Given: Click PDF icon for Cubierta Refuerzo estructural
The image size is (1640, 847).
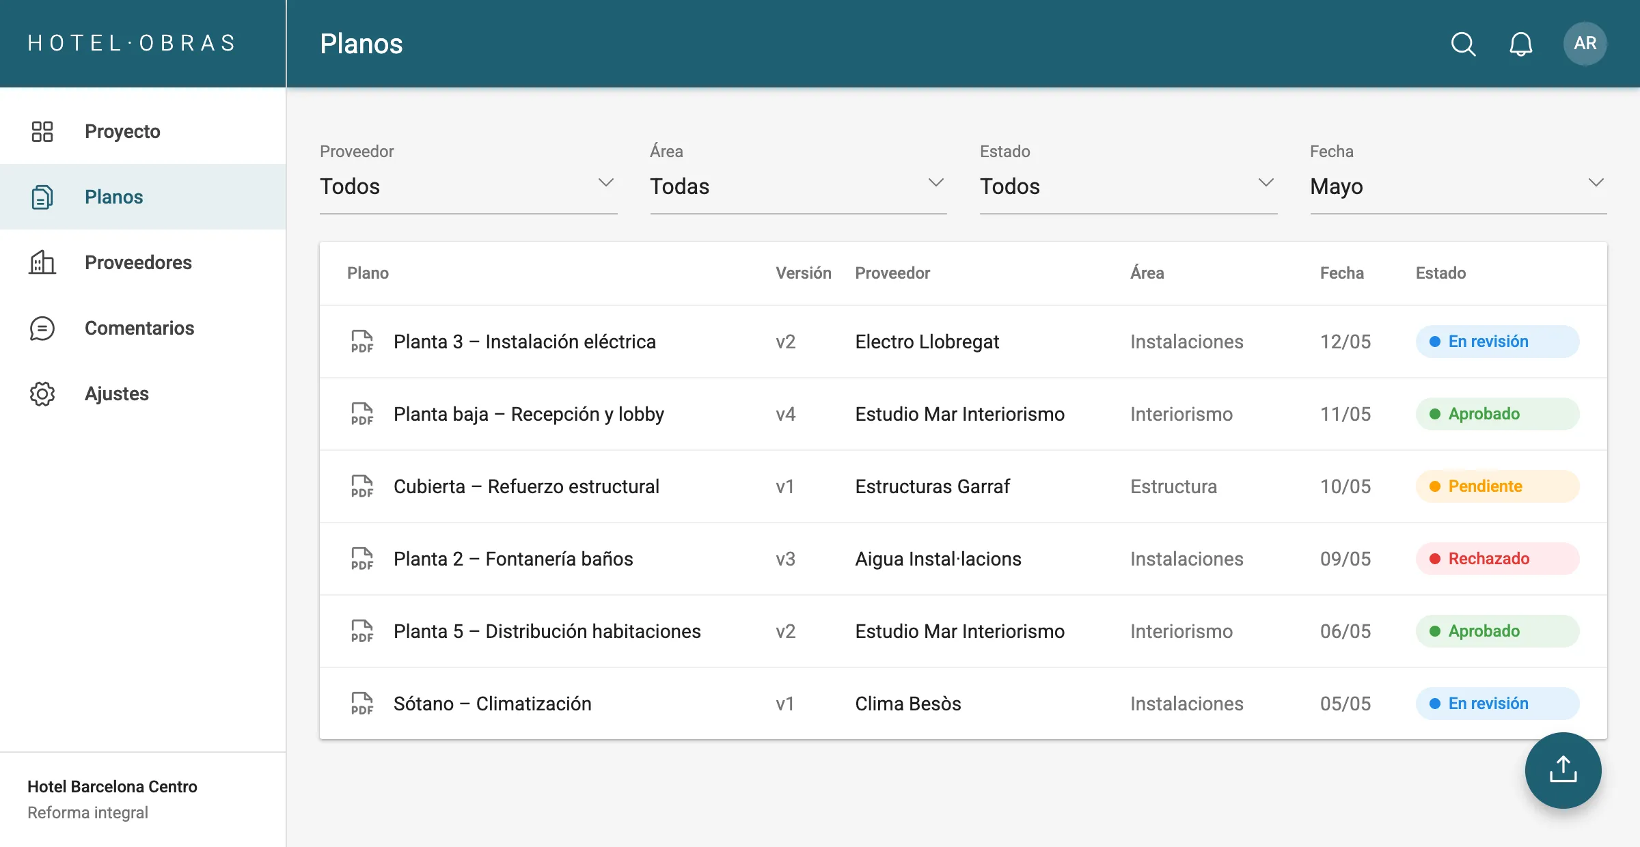Looking at the screenshot, I should pos(362,486).
